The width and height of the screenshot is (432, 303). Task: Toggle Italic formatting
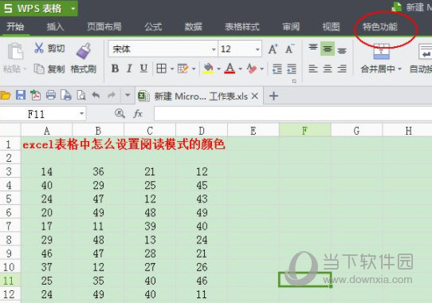[129, 69]
